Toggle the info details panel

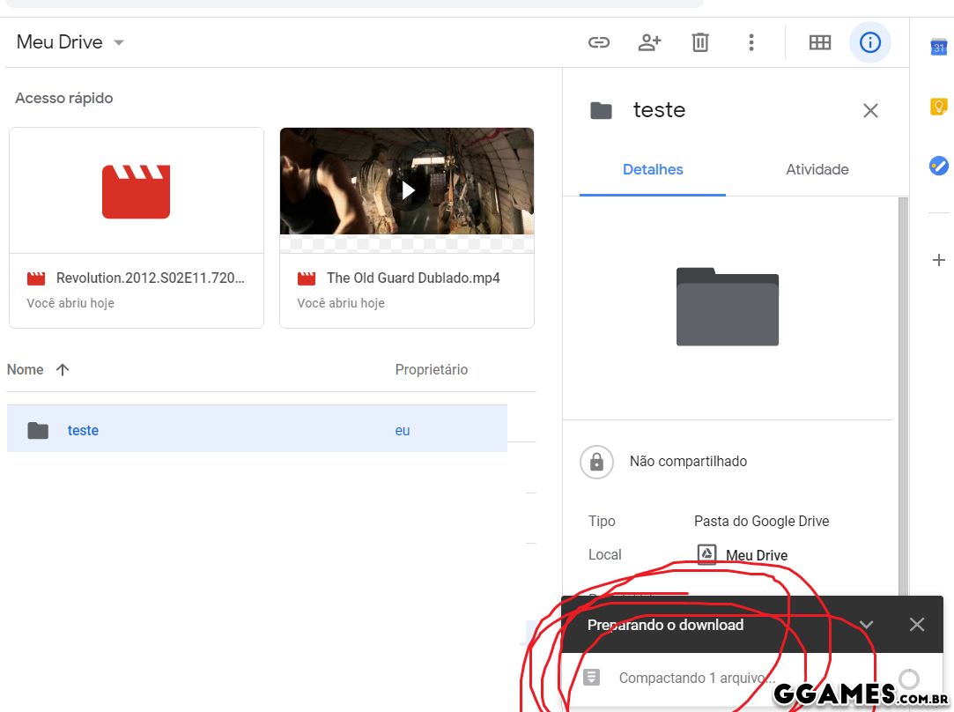870,42
